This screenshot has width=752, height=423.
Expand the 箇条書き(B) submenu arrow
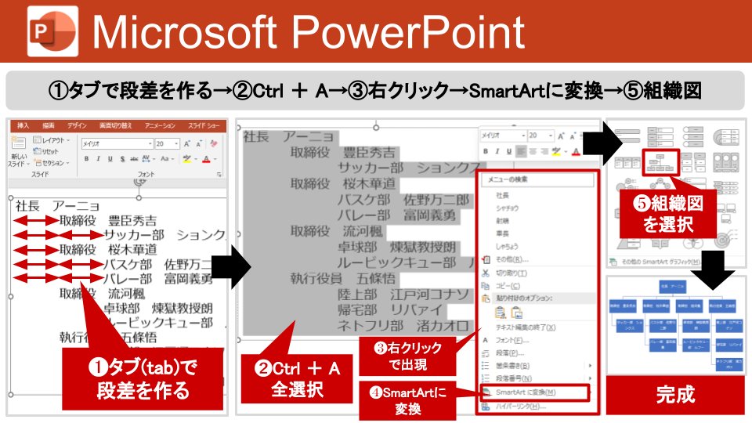tap(591, 366)
